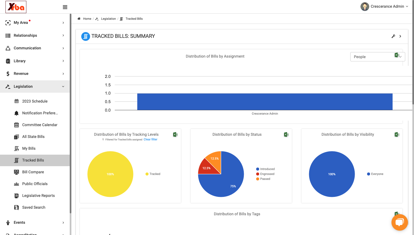Click the Passed legend swatch
414x235 pixels.
pyautogui.click(x=258, y=179)
